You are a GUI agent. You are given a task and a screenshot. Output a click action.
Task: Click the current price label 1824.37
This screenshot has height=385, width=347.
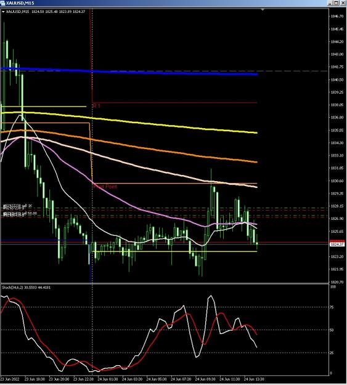click(337, 245)
